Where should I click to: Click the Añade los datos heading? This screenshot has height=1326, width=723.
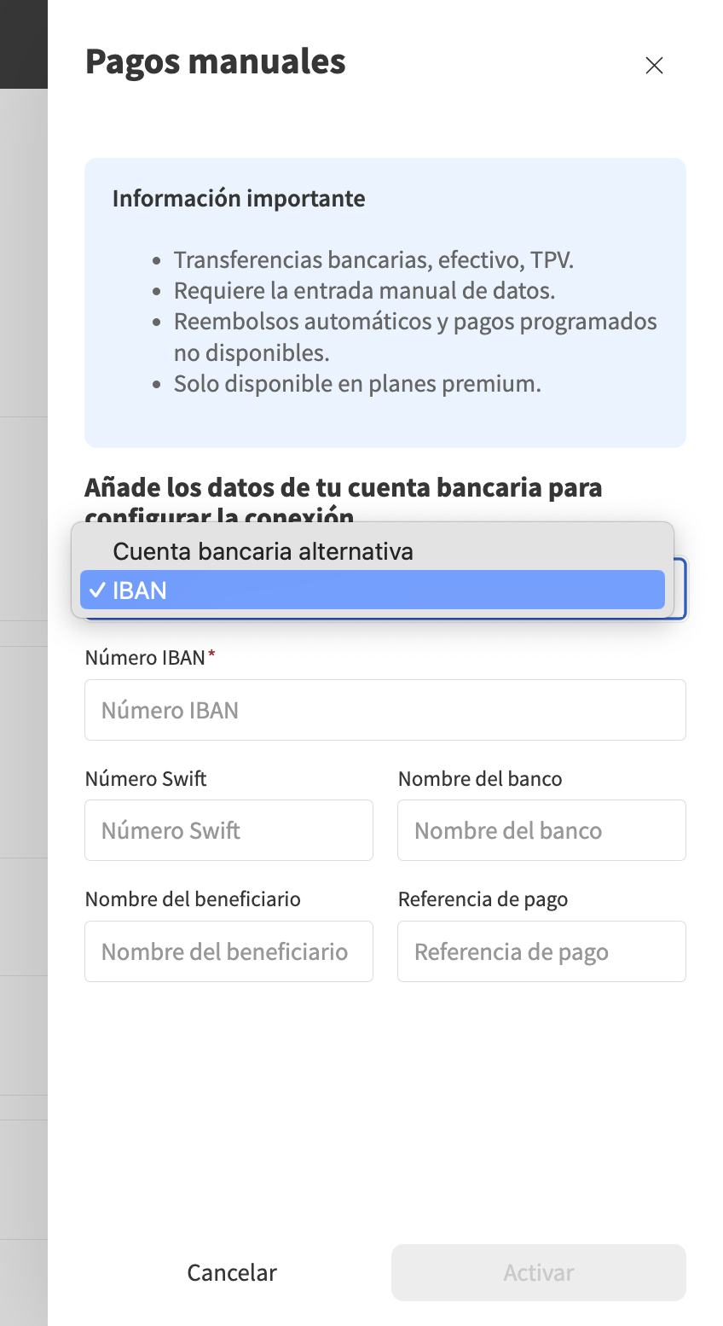pyautogui.click(x=344, y=486)
